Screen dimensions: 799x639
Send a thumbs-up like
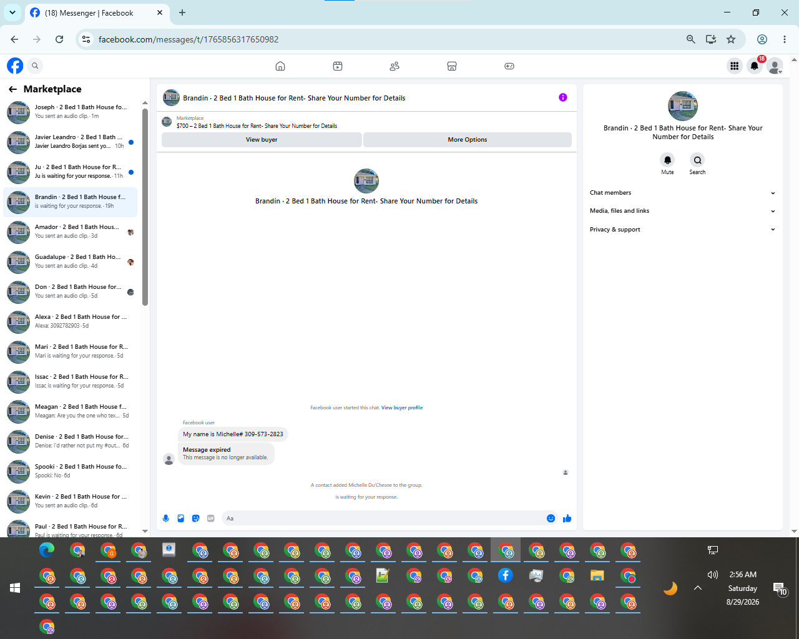click(x=567, y=519)
